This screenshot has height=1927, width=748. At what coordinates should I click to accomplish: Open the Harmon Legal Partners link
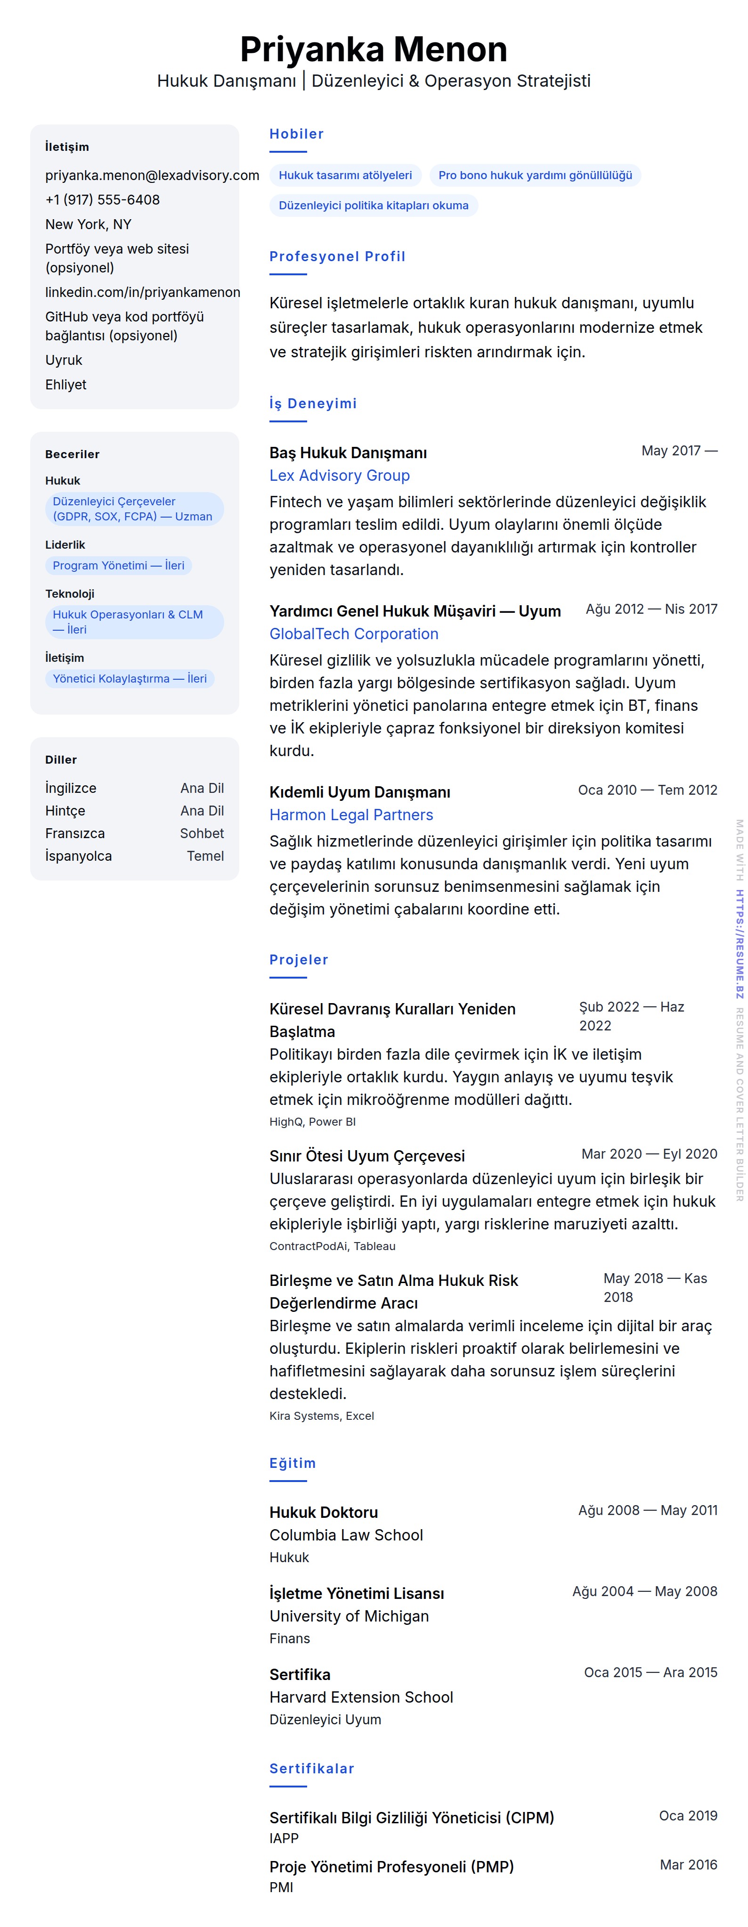(x=351, y=815)
